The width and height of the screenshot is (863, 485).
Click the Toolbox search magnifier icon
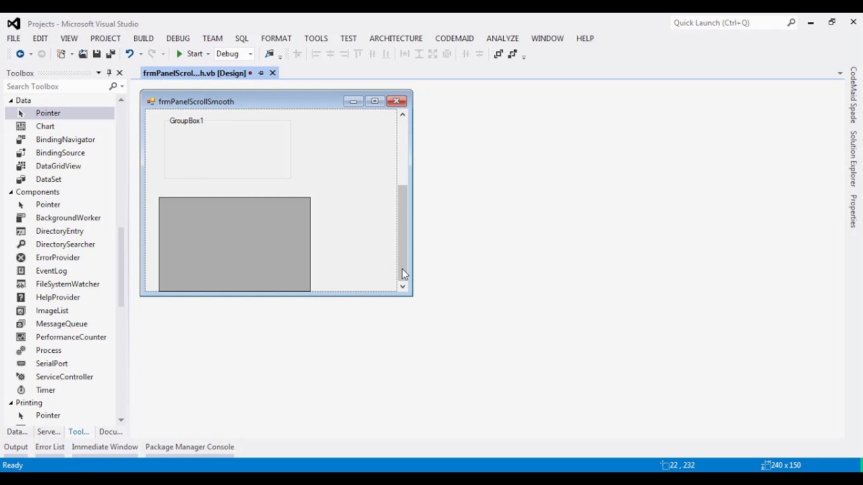click(113, 86)
